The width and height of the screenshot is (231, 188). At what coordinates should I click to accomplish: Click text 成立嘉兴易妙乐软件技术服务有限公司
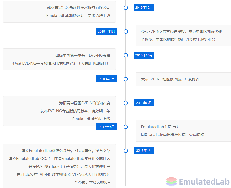pyautogui.click(x=79, y=8)
